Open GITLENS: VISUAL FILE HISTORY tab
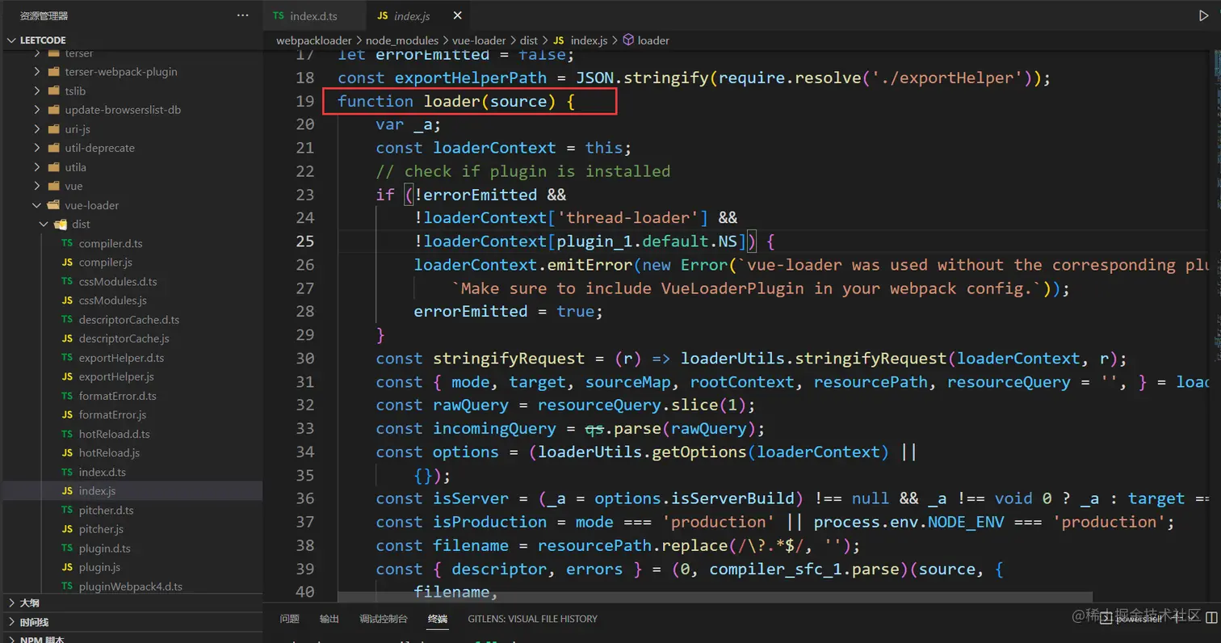 coord(532,619)
